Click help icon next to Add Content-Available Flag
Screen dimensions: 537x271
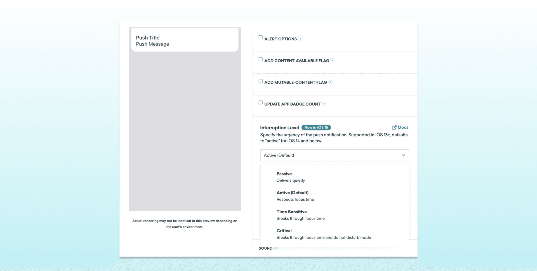pyautogui.click(x=332, y=60)
